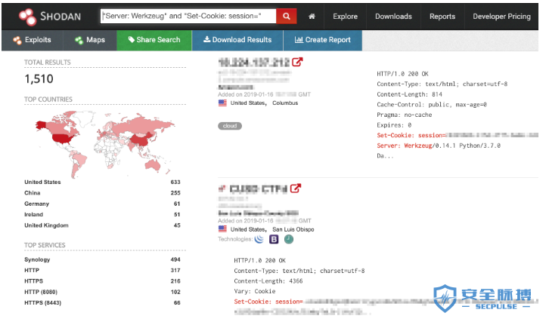Open the blurred IP title of first result
This screenshot has height=325, width=546.
(254, 62)
